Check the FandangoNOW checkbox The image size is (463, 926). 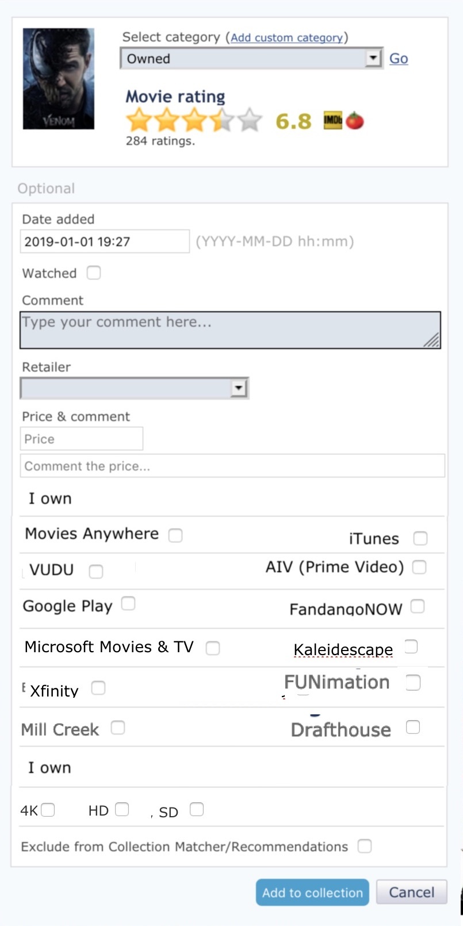tap(418, 606)
